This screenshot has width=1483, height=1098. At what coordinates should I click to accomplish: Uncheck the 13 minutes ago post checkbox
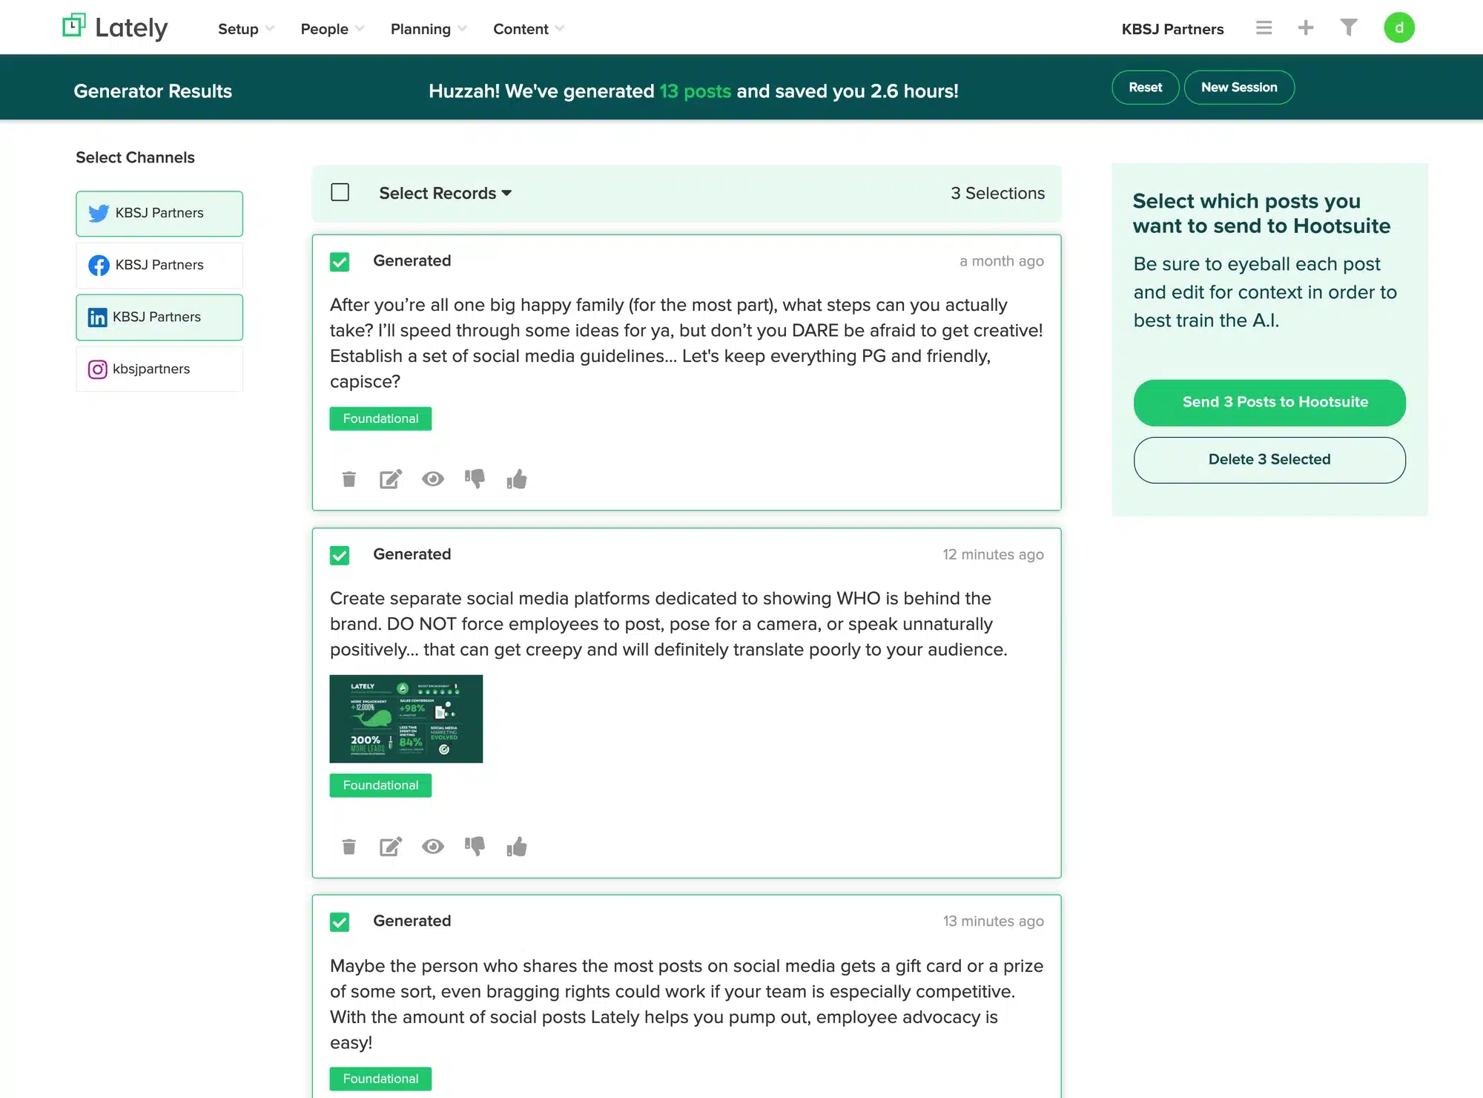tap(340, 922)
